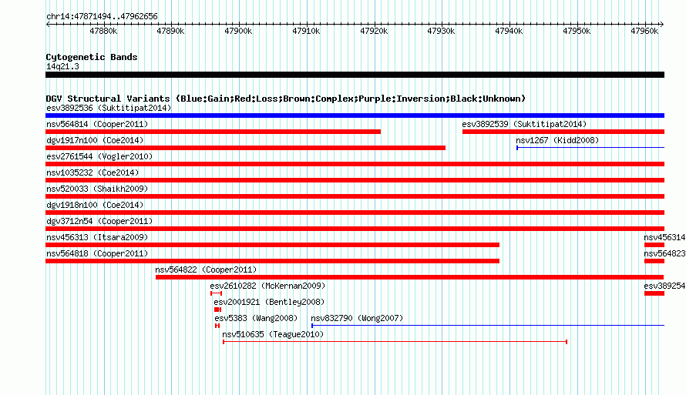Click the 47940k ruler tick label
The width and height of the screenshot is (686, 395).
[509, 31]
